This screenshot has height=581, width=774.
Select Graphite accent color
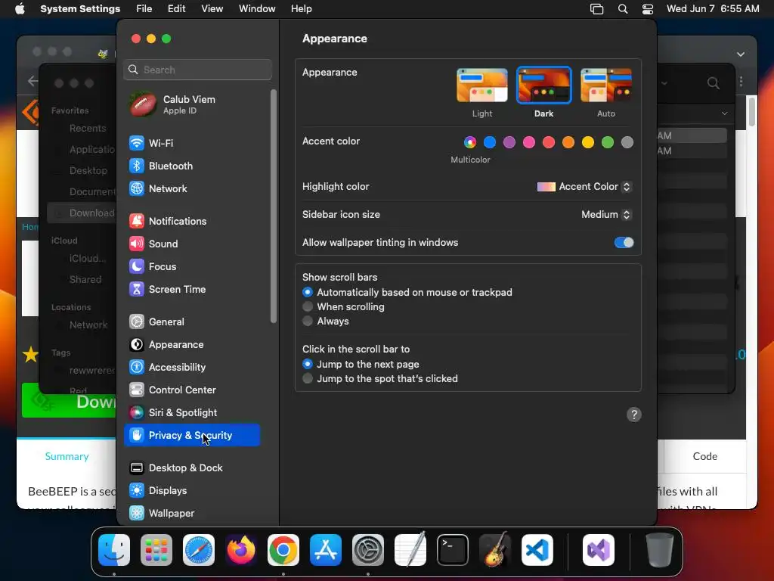pyautogui.click(x=627, y=143)
